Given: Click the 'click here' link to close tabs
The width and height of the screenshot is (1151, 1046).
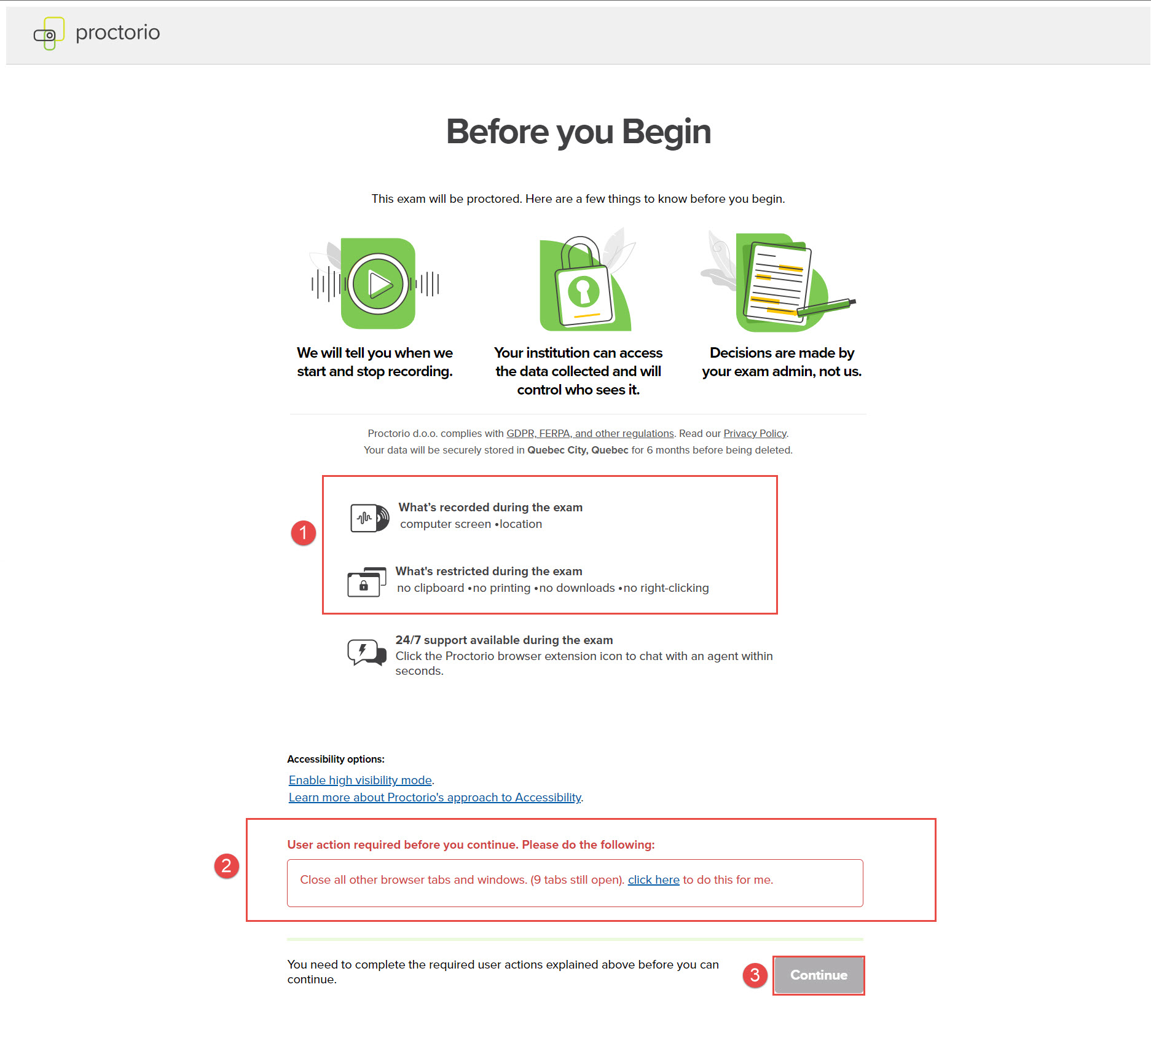Looking at the screenshot, I should click(653, 879).
